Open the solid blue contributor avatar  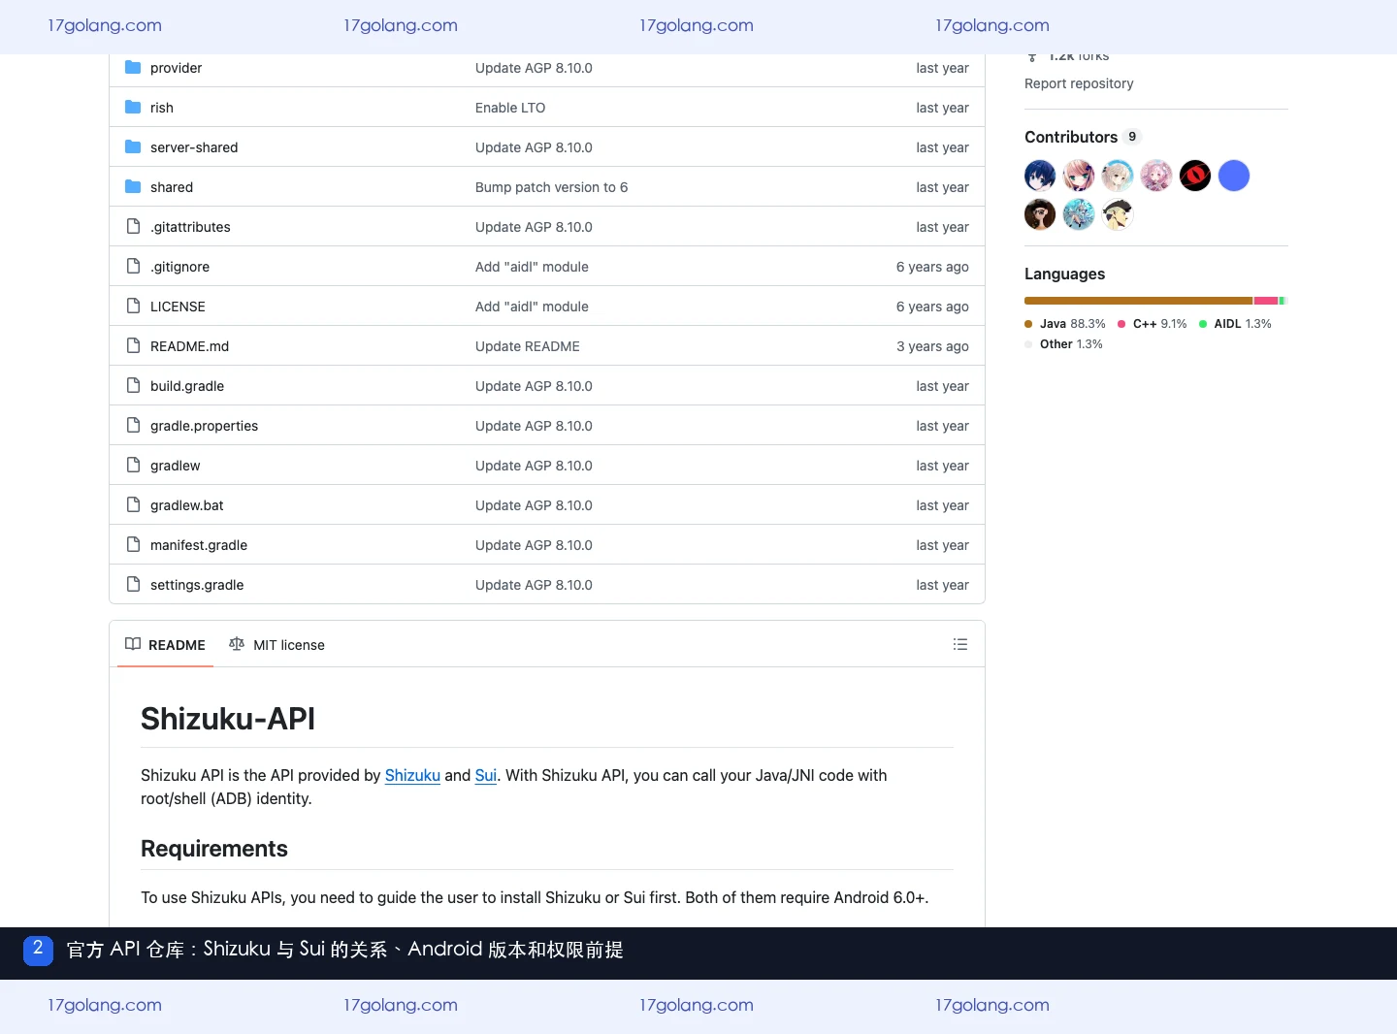tap(1234, 176)
